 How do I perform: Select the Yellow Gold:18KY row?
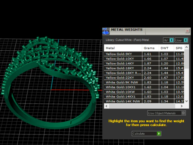tap(144, 68)
